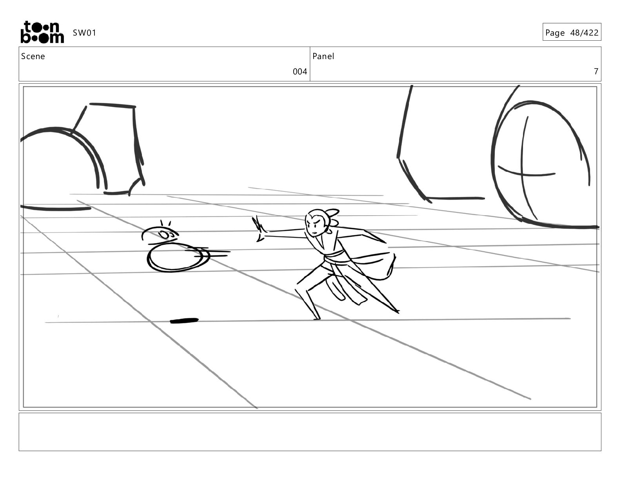Click the 'Page 48/422' indicator box

point(572,32)
